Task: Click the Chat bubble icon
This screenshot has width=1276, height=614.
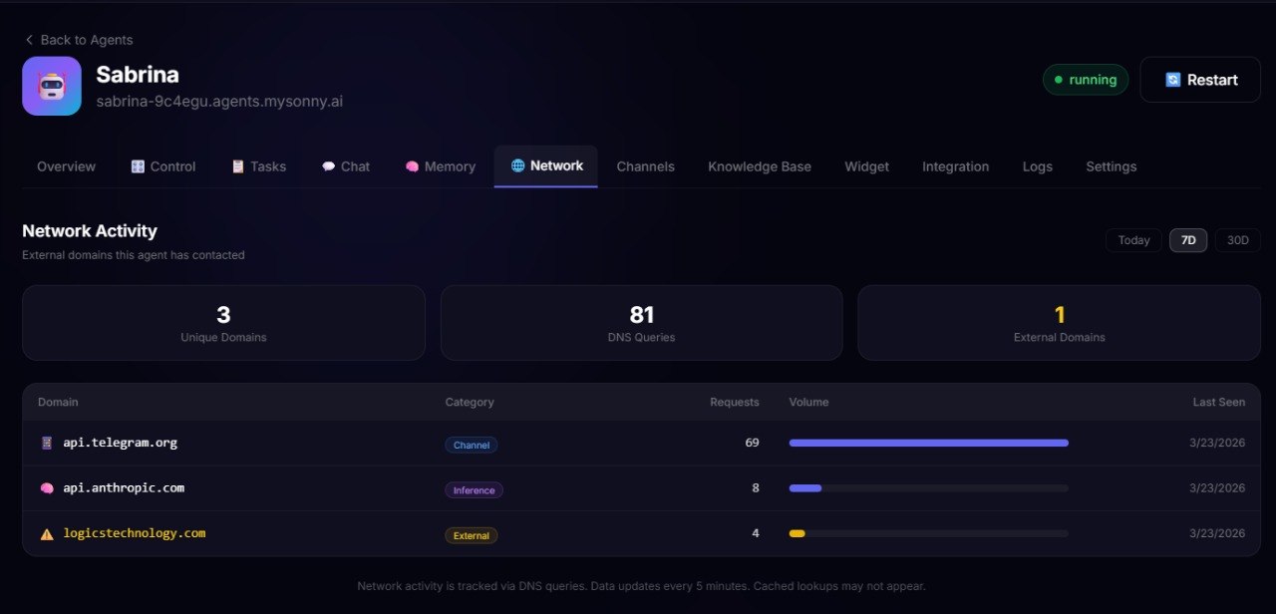Action: [328, 165]
